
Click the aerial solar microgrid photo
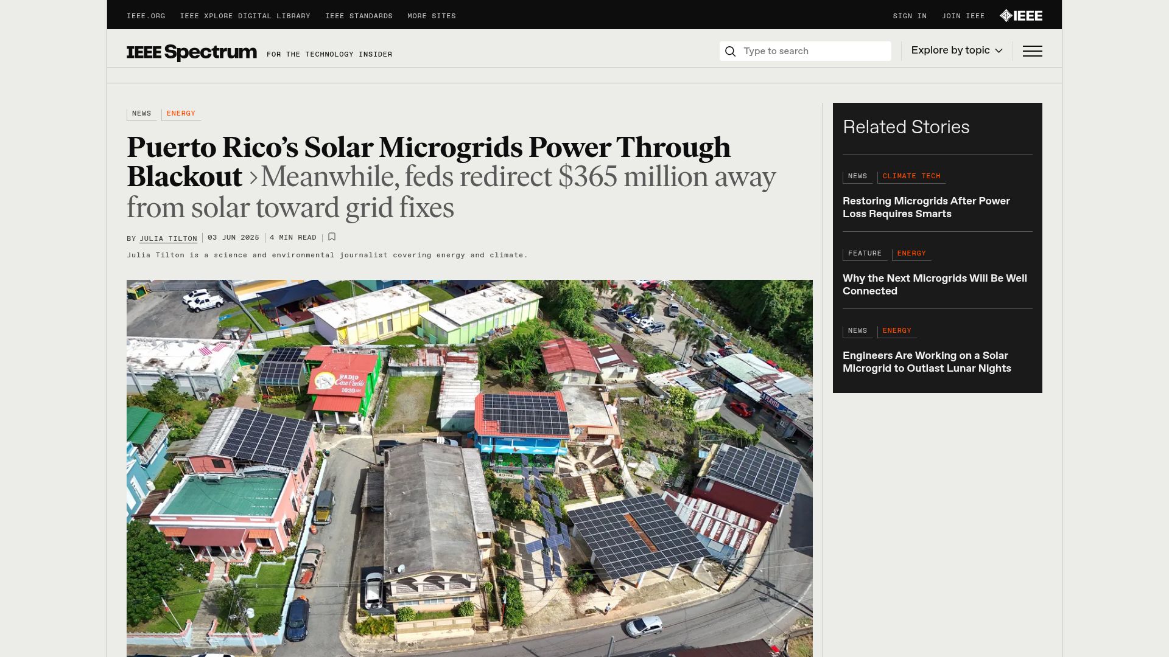(469, 468)
